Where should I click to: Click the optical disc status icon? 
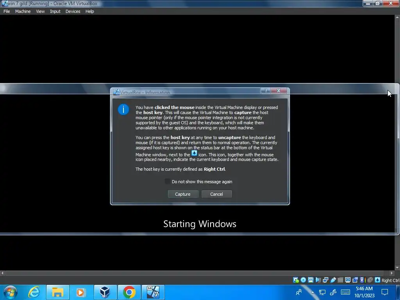coord(303,280)
